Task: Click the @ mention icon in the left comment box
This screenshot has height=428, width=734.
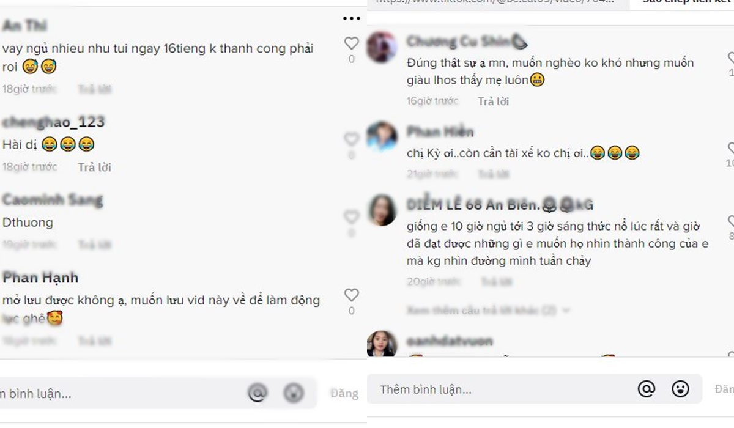Action: coord(258,393)
